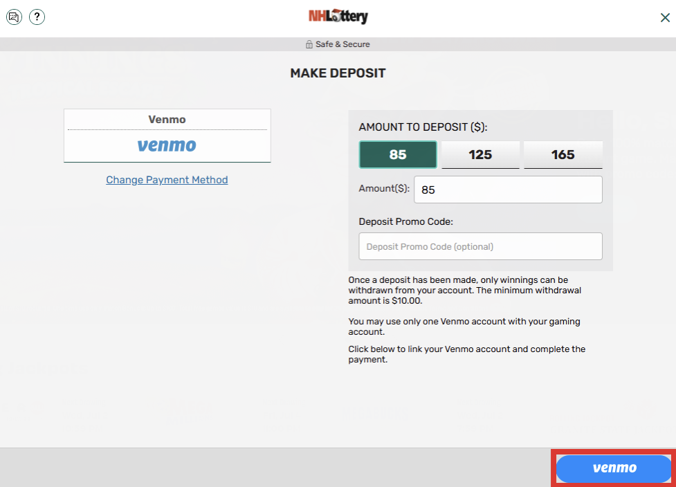Image resolution: width=676 pixels, height=487 pixels.
Task: Close the deposit dialog with X
Action: pyautogui.click(x=665, y=18)
